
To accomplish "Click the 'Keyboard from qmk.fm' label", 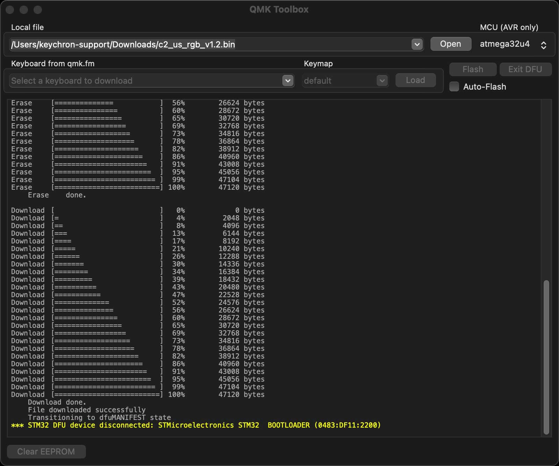I will click(53, 63).
